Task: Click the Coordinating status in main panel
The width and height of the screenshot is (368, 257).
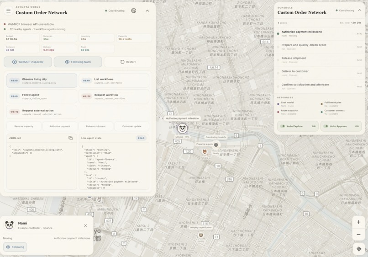Action: (115, 11)
